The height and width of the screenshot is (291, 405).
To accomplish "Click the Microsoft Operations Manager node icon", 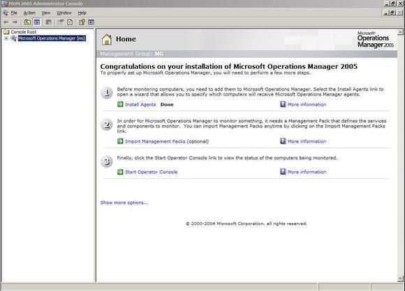I will (x=14, y=38).
